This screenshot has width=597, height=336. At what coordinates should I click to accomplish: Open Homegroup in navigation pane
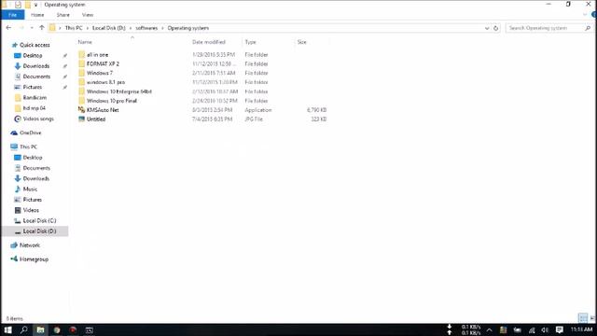click(x=34, y=259)
